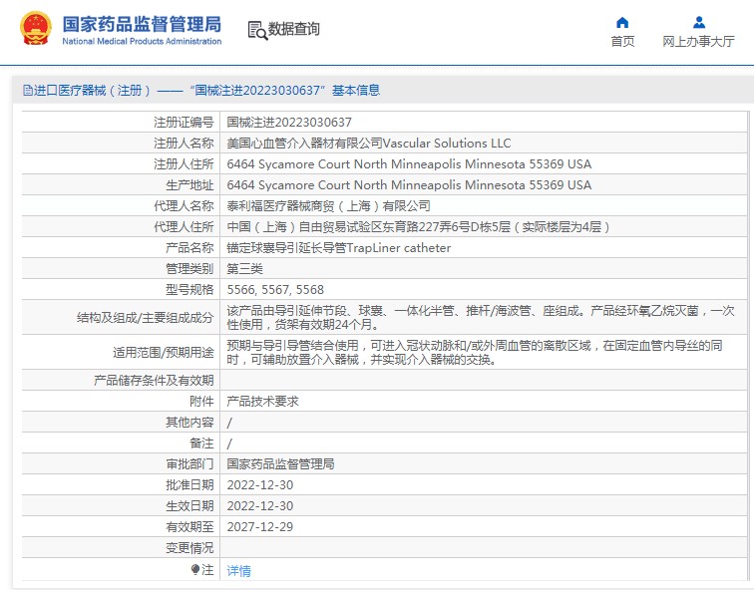Screen dimensions: 754x590
Task: Click the national emblem logo icon
Action: [36, 29]
